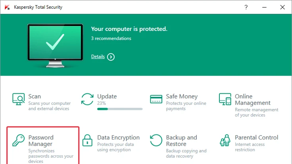The height and width of the screenshot is (164, 292).
Task: Click the Kaspersky logo in title bar
Action: pyautogui.click(x=7, y=7)
